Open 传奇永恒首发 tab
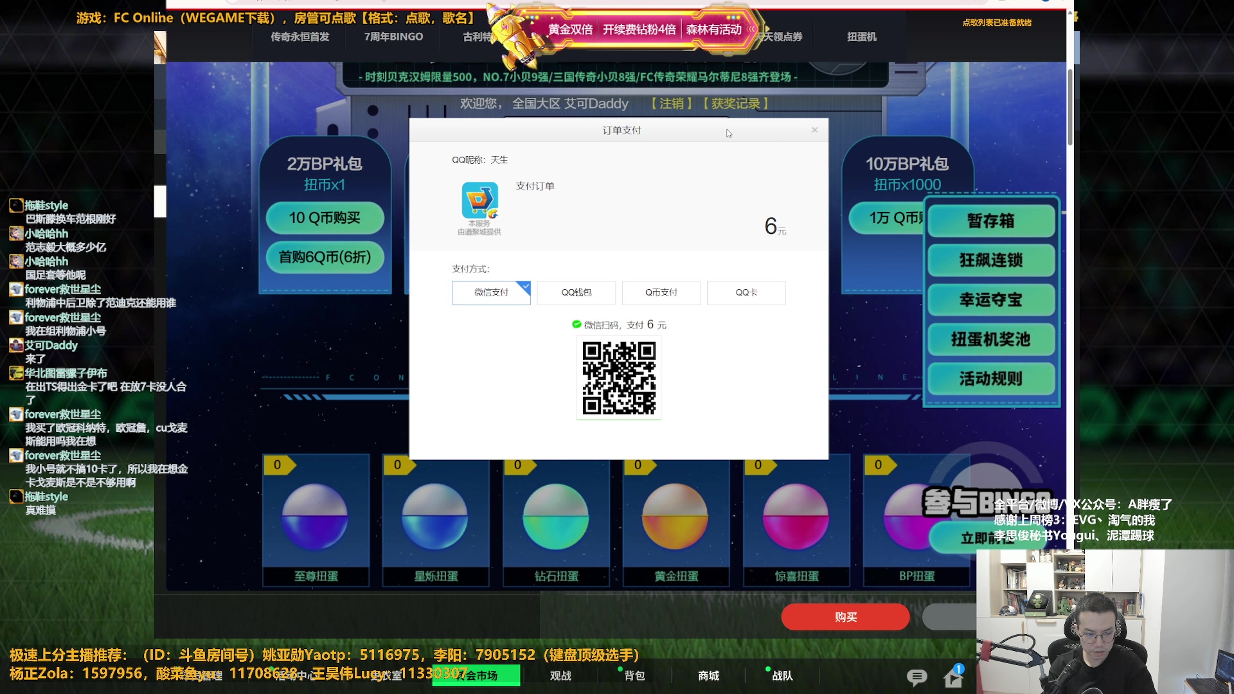 [300, 37]
